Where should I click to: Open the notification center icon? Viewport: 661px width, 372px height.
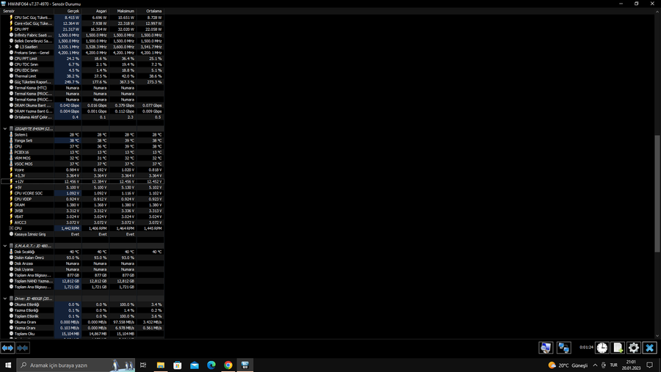click(x=650, y=365)
